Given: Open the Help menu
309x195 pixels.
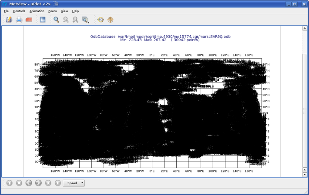Looking at the screenshot, I should 75,11.
